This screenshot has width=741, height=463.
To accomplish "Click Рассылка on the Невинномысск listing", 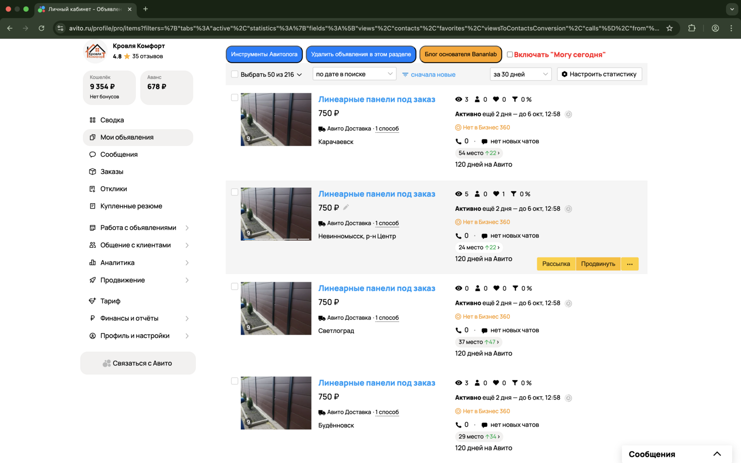I will click(x=556, y=264).
